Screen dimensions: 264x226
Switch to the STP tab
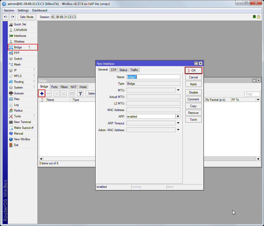tap(114, 70)
